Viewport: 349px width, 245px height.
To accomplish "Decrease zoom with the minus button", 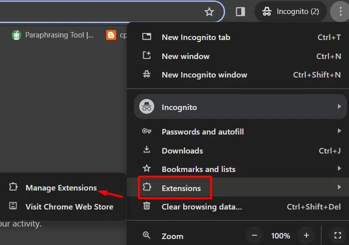I will [x=254, y=235].
